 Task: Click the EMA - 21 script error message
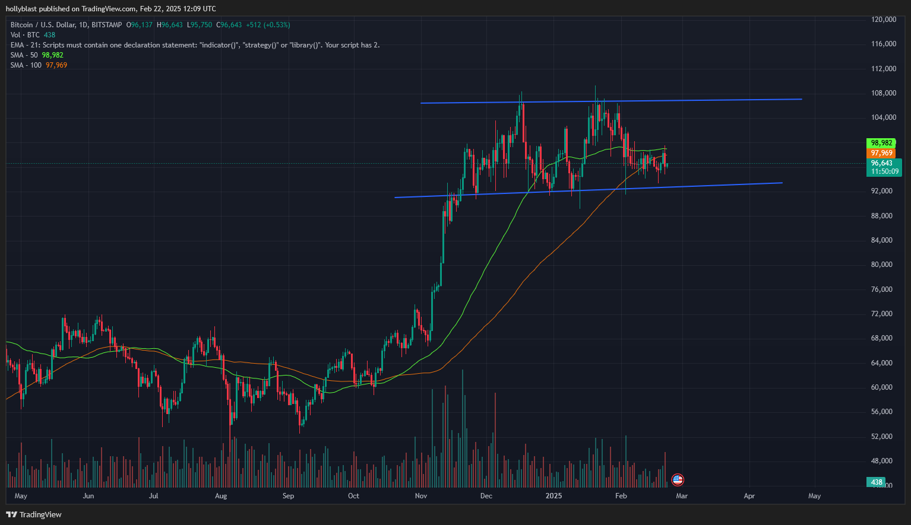click(196, 44)
